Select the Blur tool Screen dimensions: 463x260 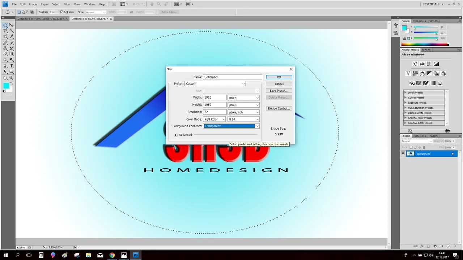5,60
